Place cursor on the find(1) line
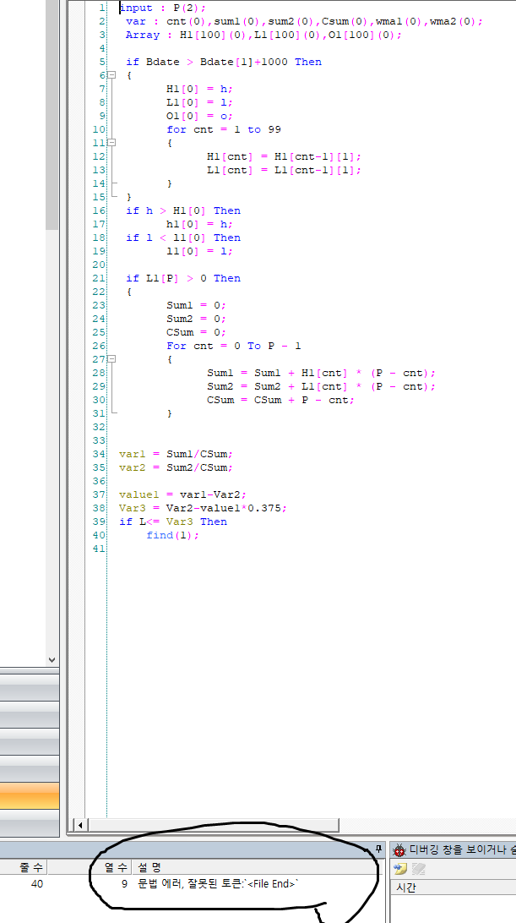Viewport: 516px width, 923px height. (x=172, y=535)
